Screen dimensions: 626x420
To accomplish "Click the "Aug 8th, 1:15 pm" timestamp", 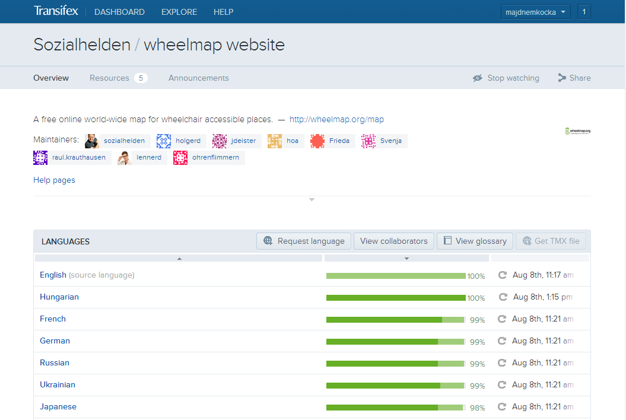I will pyautogui.click(x=542, y=297).
